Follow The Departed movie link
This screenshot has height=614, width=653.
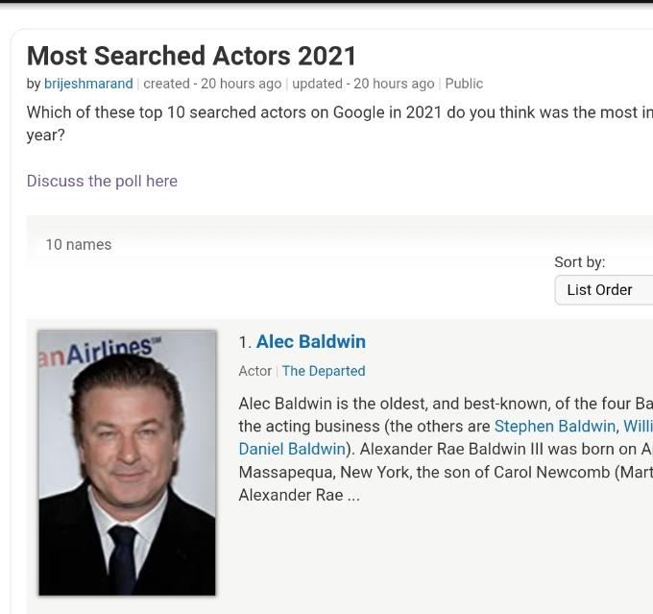point(324,371)
